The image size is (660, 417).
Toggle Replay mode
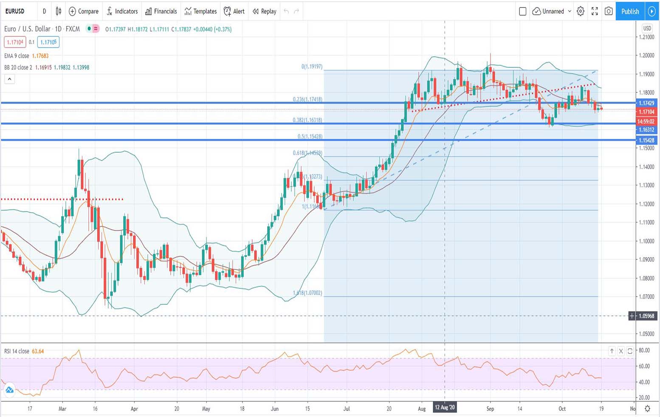264,11
